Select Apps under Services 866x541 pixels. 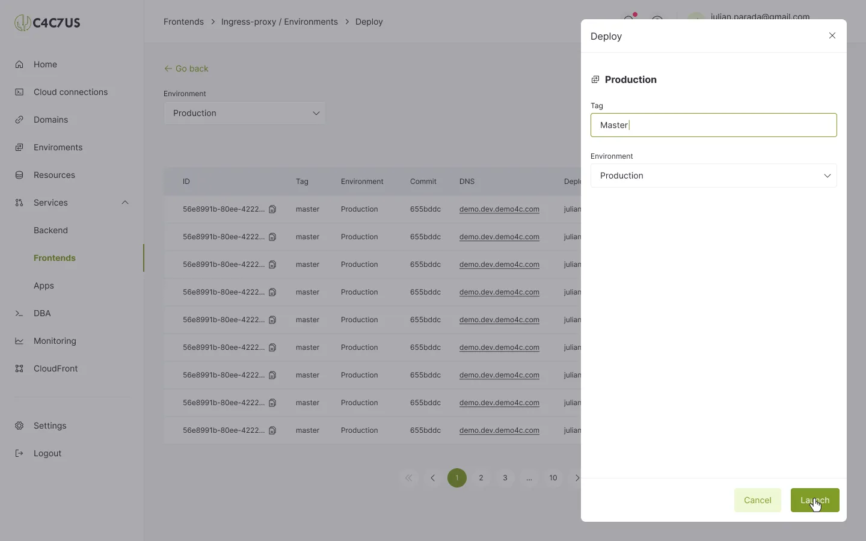44,286
